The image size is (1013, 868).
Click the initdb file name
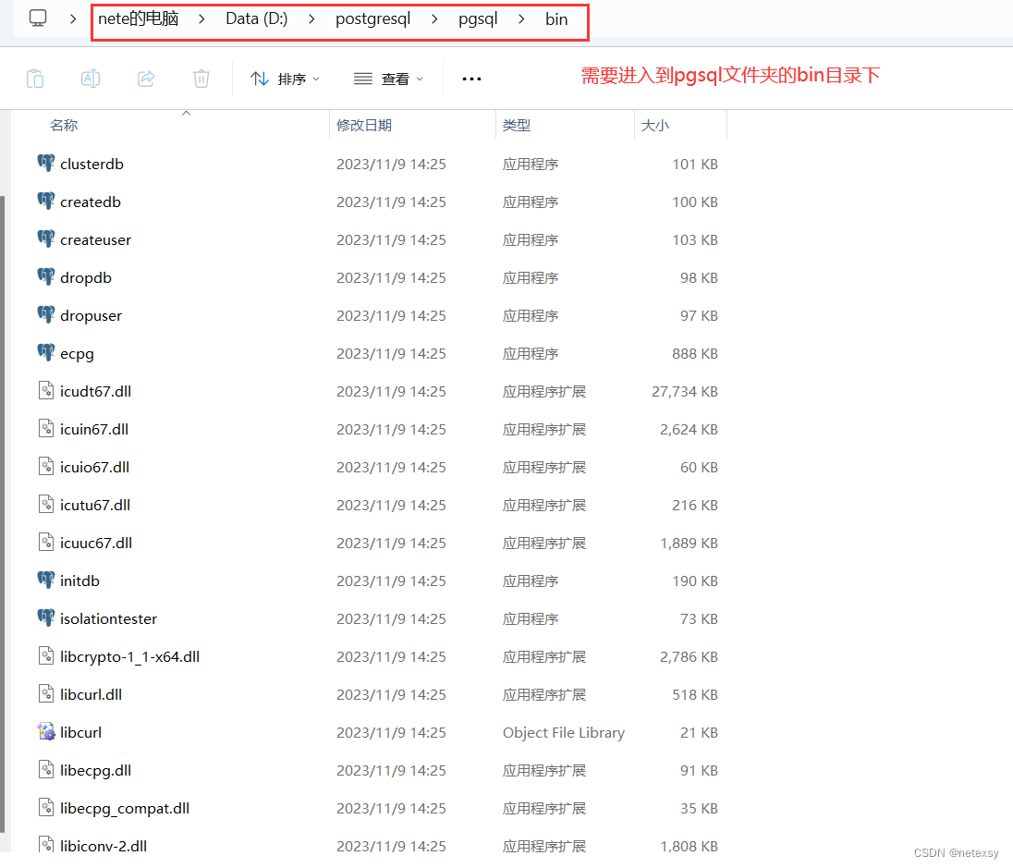[x=79, y=581]
